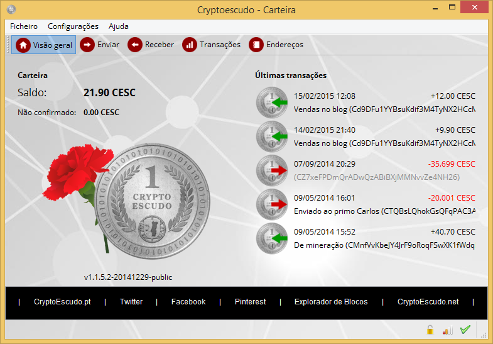This screenshot has height=344, width=493.
Task: Click sent coin icon for 09/05/2014 16:01 transaction
Action: [x=272, y=204]
